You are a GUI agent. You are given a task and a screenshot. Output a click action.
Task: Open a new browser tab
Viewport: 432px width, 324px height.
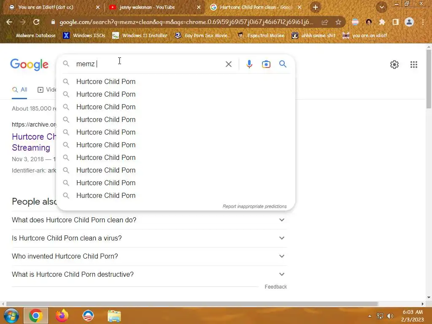coord(316,7)
